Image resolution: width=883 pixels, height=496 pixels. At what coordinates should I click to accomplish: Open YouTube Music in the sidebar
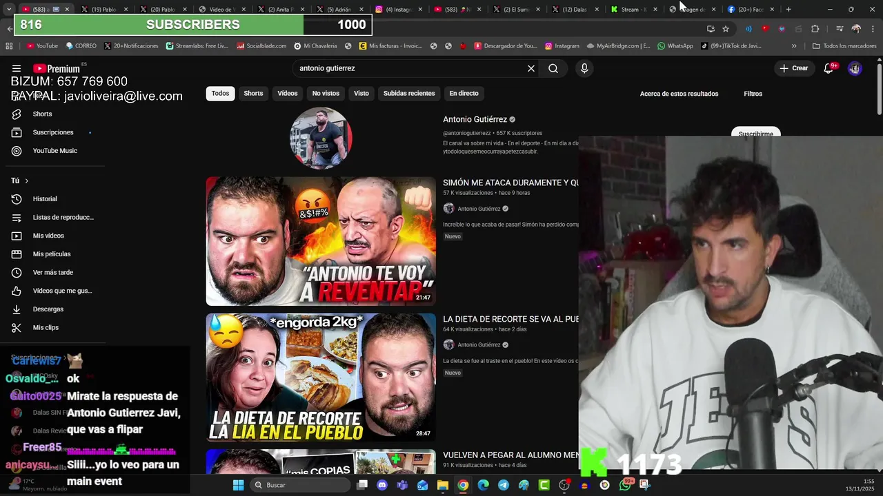pos(54,151)
